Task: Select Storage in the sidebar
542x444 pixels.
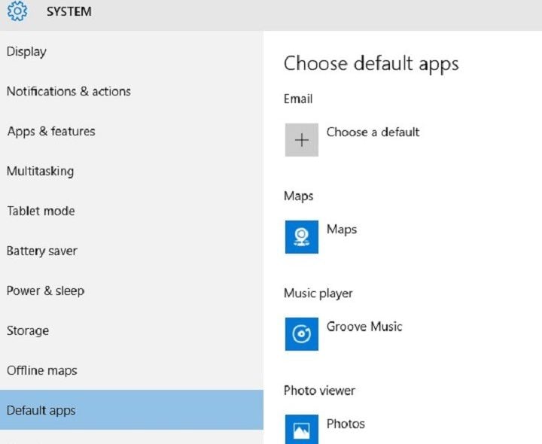Action: (x=28, y=331)
